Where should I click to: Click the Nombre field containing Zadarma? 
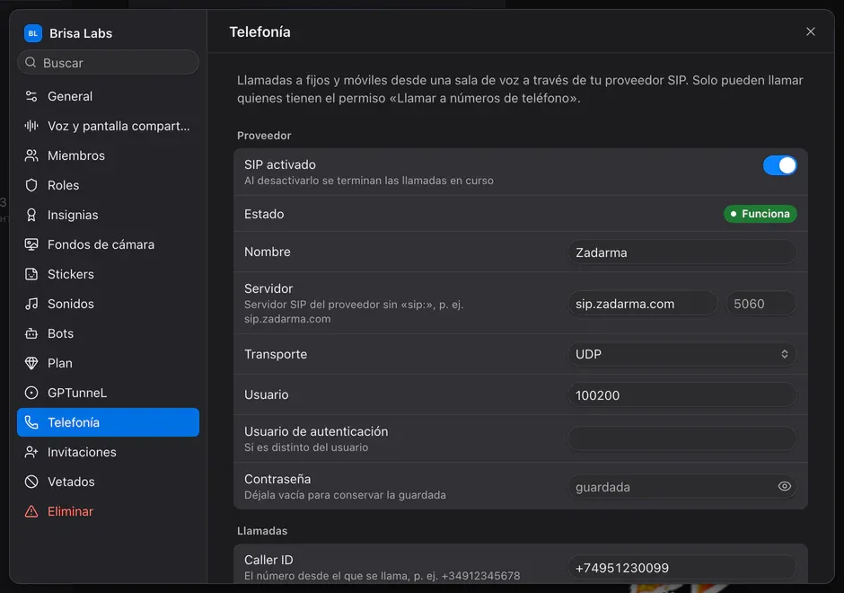tap(681, 252)
